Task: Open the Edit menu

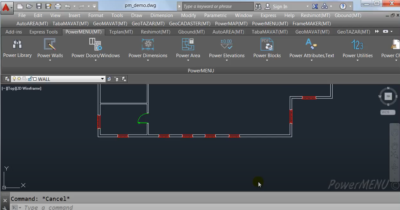Action: pos(38,15)
